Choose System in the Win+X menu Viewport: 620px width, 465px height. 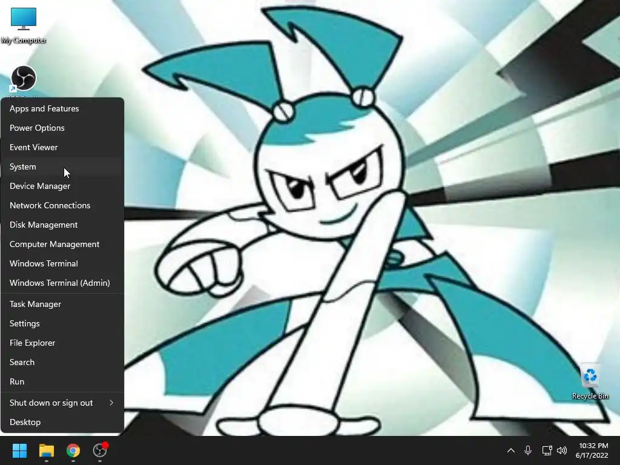62,167
